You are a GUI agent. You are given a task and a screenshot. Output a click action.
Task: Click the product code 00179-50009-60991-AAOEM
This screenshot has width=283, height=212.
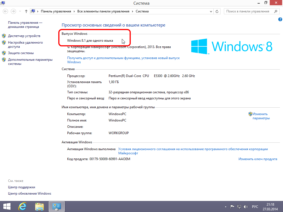click(x=110, y=159)
